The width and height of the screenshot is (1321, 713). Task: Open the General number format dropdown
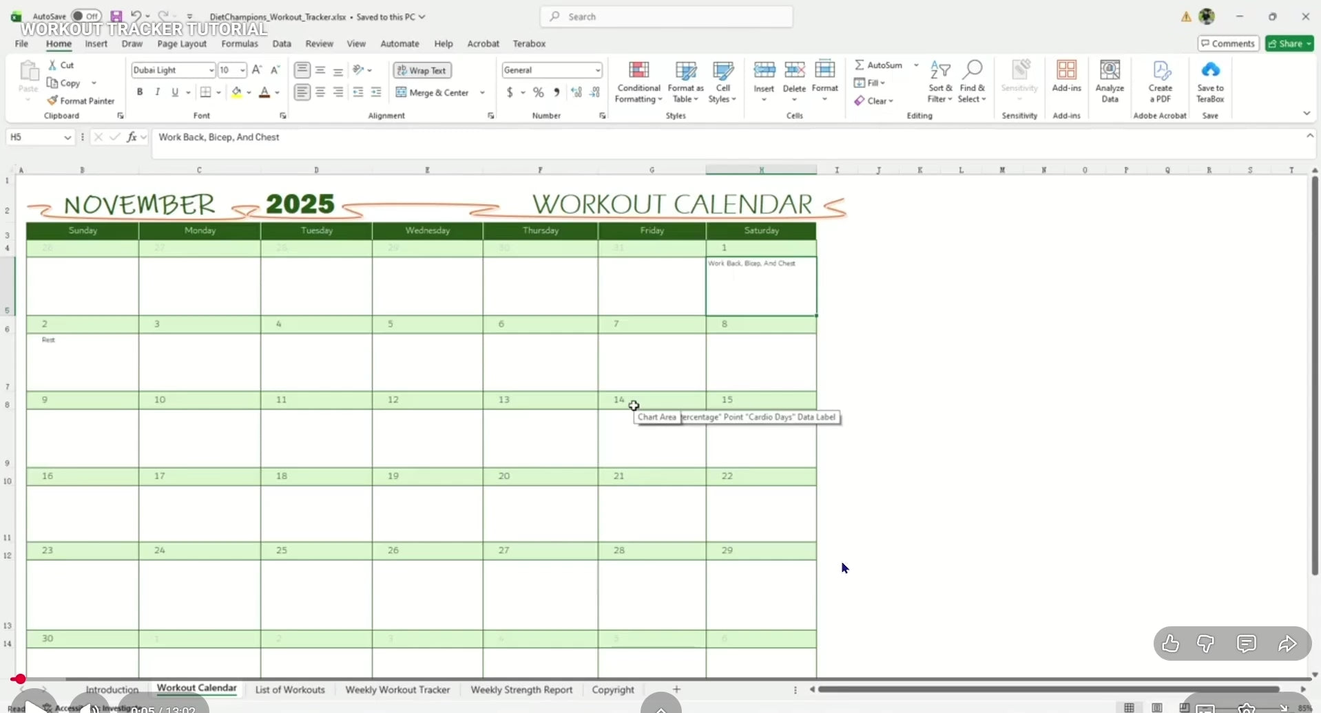pyautogui.click(x=596, y=70)
